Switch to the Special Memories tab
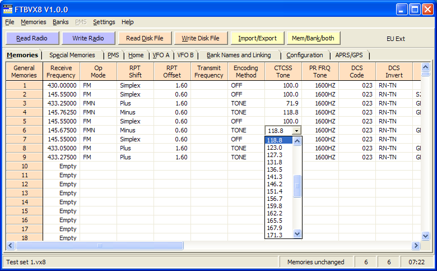 tap(72, 55)
